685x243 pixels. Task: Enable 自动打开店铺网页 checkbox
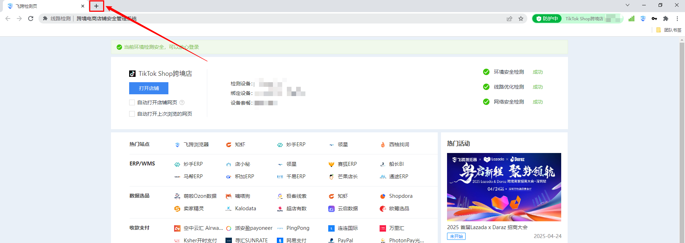tap(132, 102)
